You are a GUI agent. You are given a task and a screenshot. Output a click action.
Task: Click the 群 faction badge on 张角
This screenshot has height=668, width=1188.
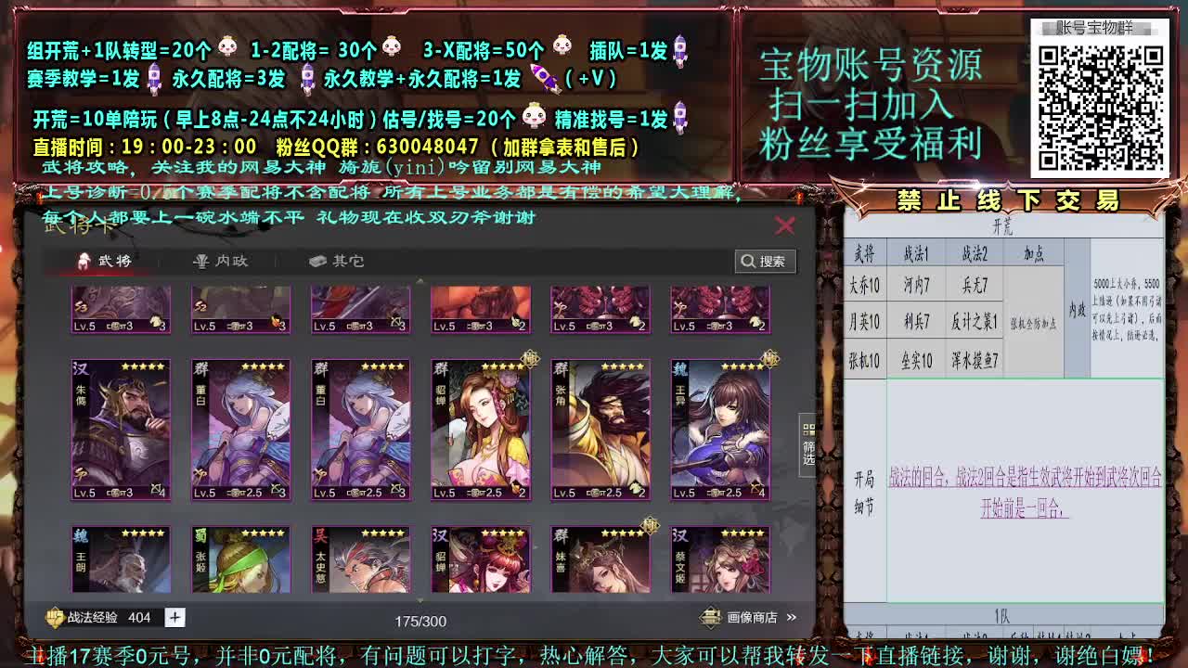(x=561, y=369)
